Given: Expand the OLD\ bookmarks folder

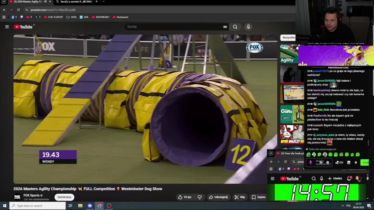Looking at the screenshot, I should tap(72, 17).
